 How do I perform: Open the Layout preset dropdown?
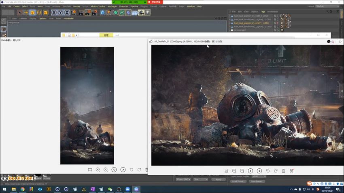(x=327, y=6)
